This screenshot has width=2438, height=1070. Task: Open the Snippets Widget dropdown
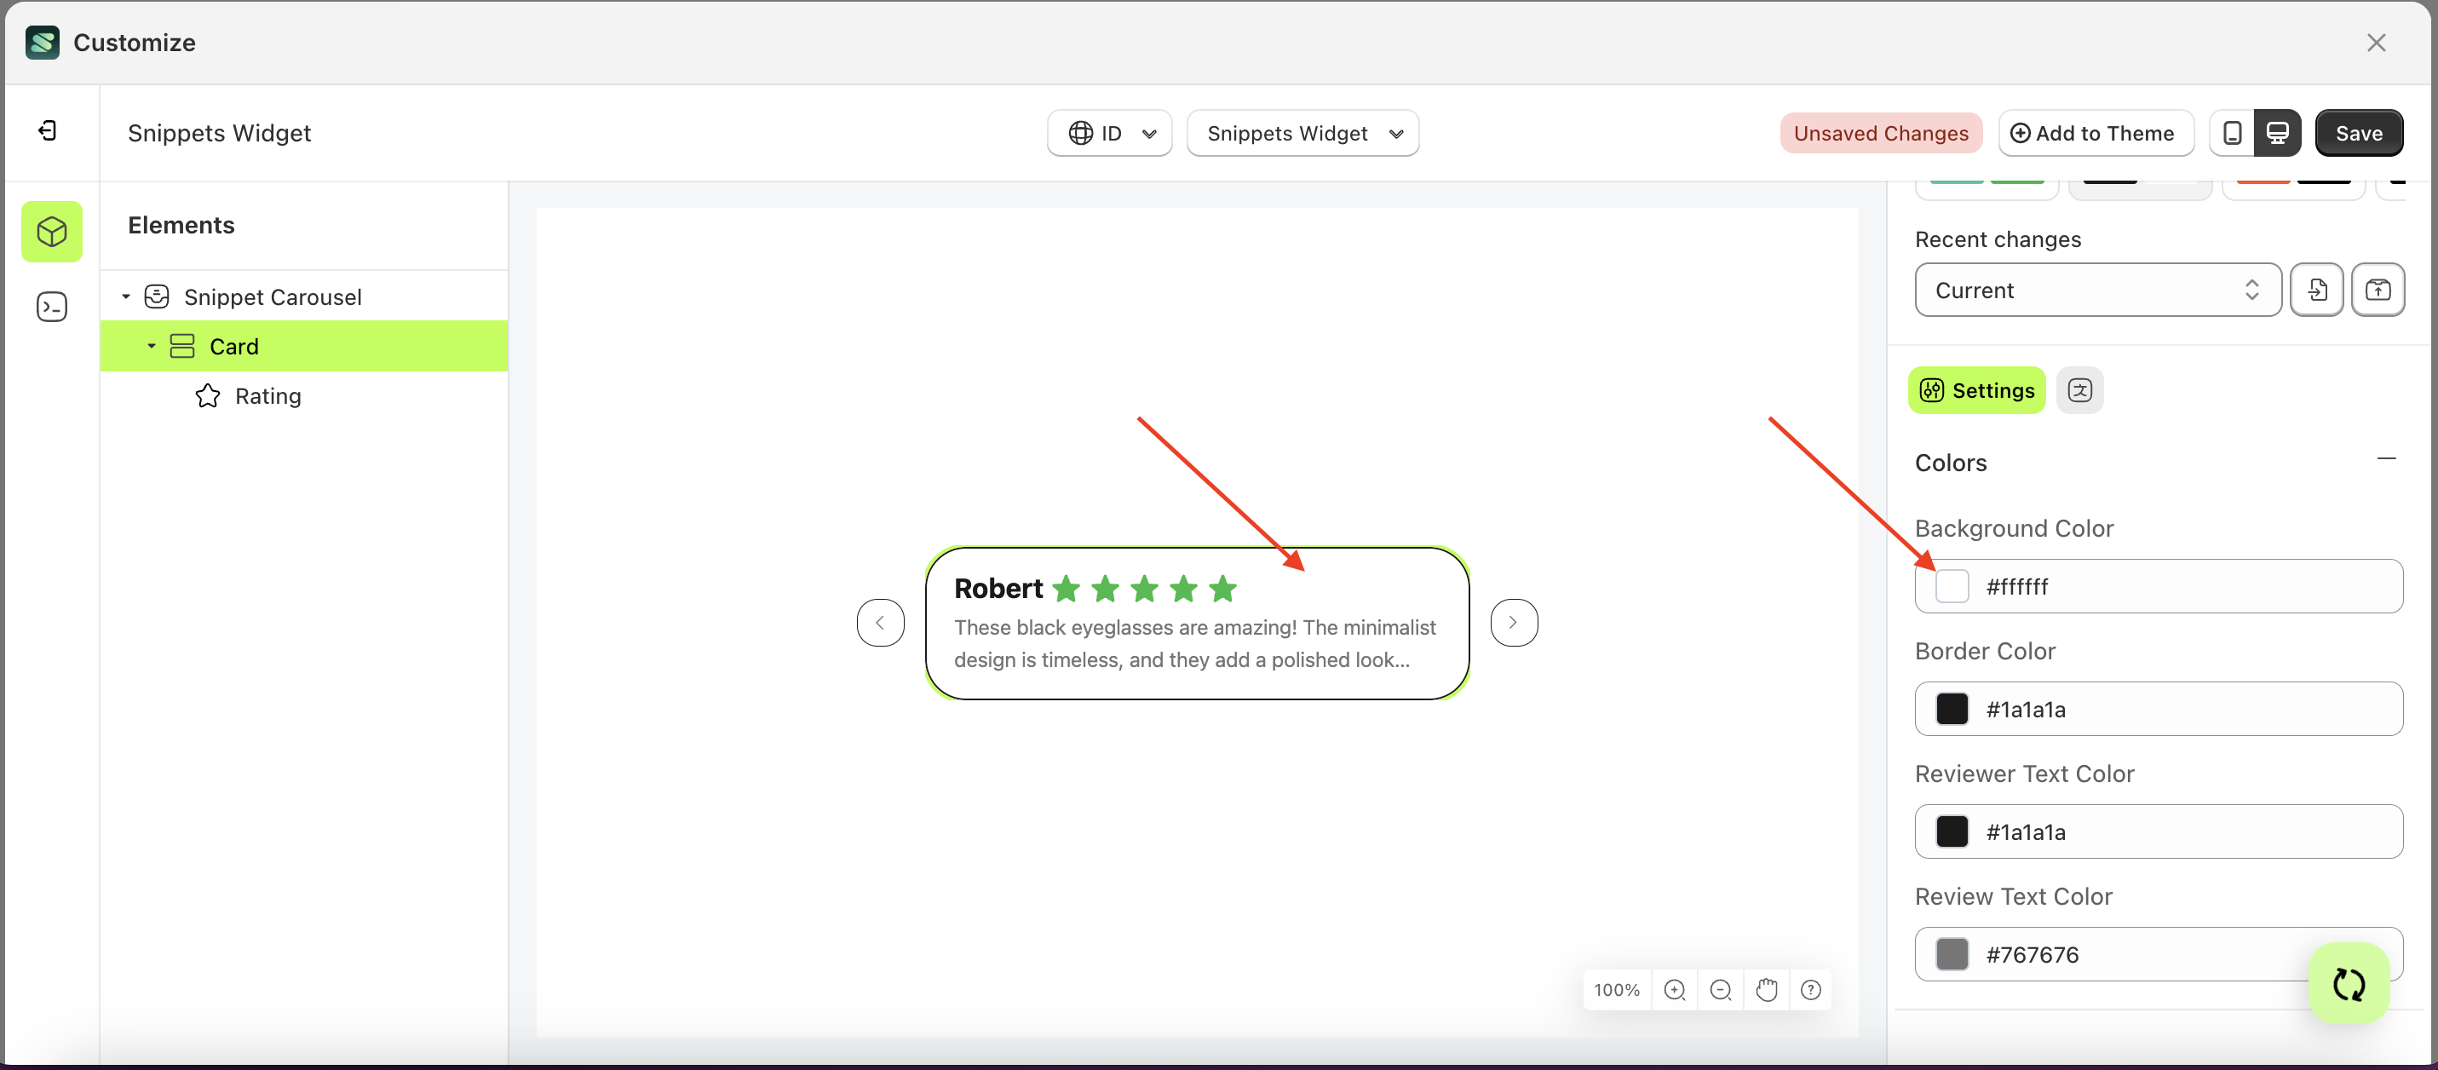coord(1303,133)
